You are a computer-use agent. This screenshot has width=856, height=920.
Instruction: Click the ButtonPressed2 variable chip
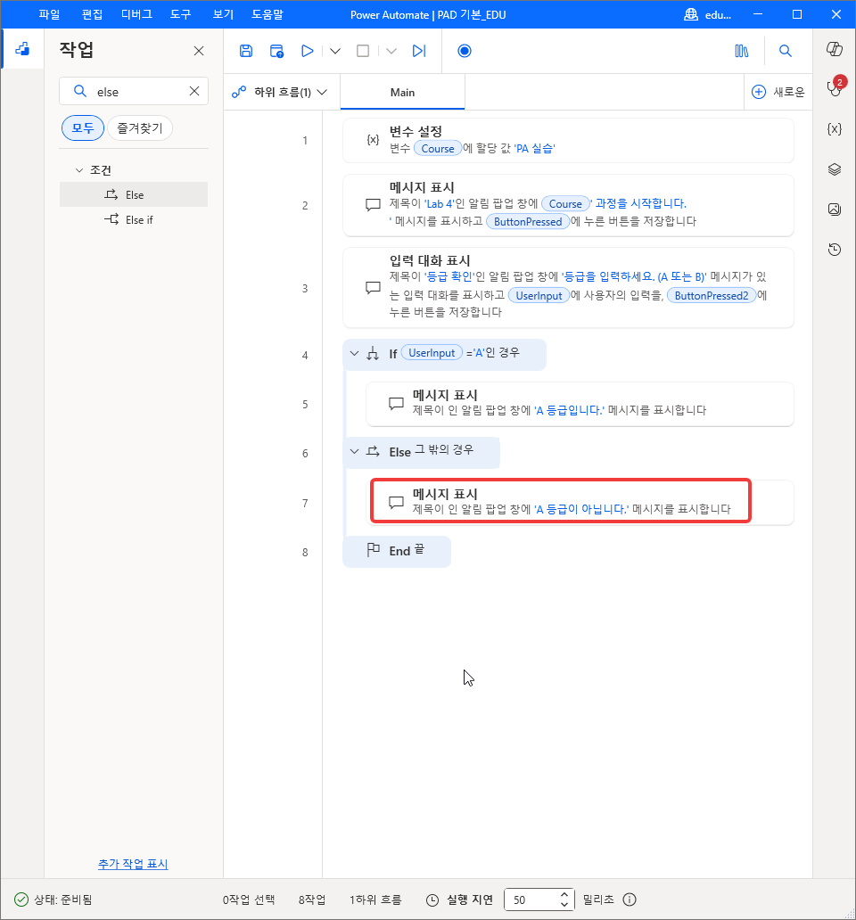711,296
